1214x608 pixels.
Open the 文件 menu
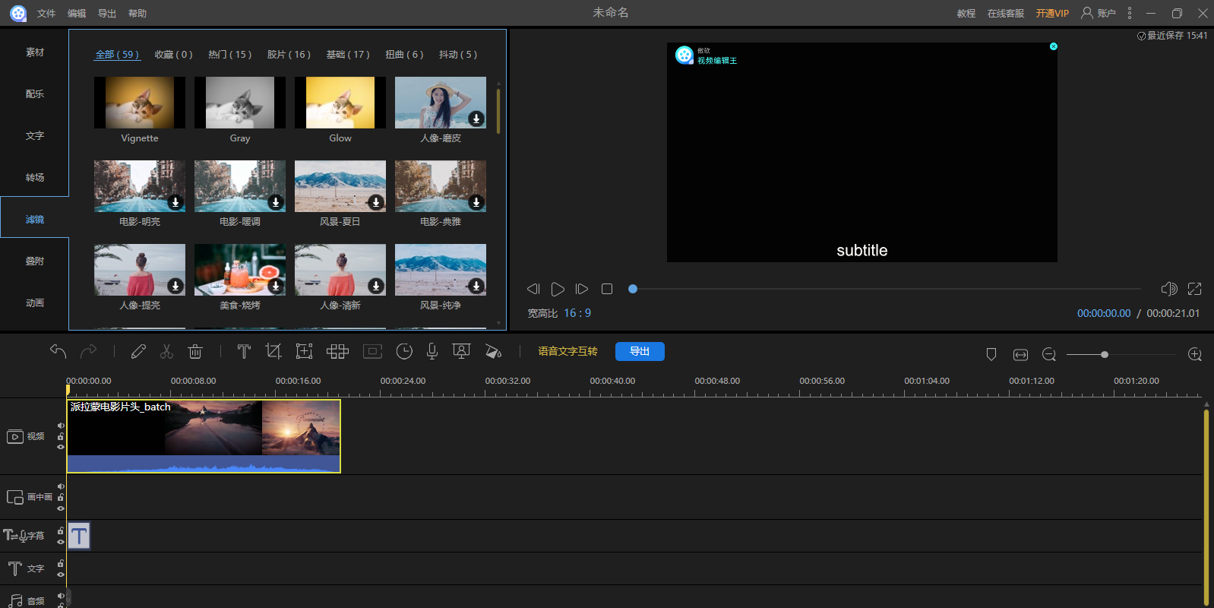point(46,14)
